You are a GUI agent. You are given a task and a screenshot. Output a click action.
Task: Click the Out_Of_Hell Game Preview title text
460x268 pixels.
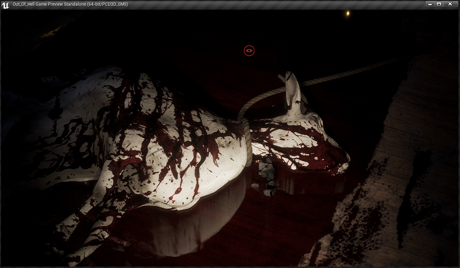pos(70,4)
